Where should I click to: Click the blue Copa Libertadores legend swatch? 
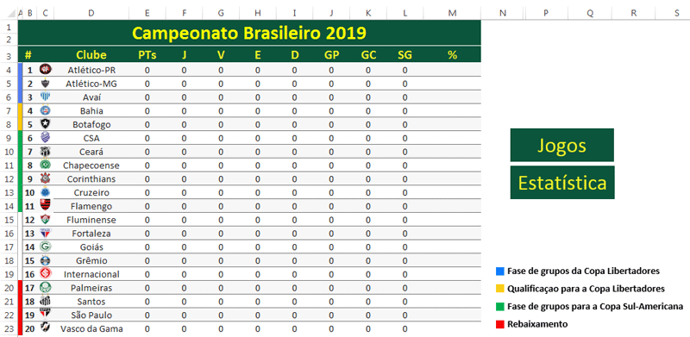pos(499,271)
